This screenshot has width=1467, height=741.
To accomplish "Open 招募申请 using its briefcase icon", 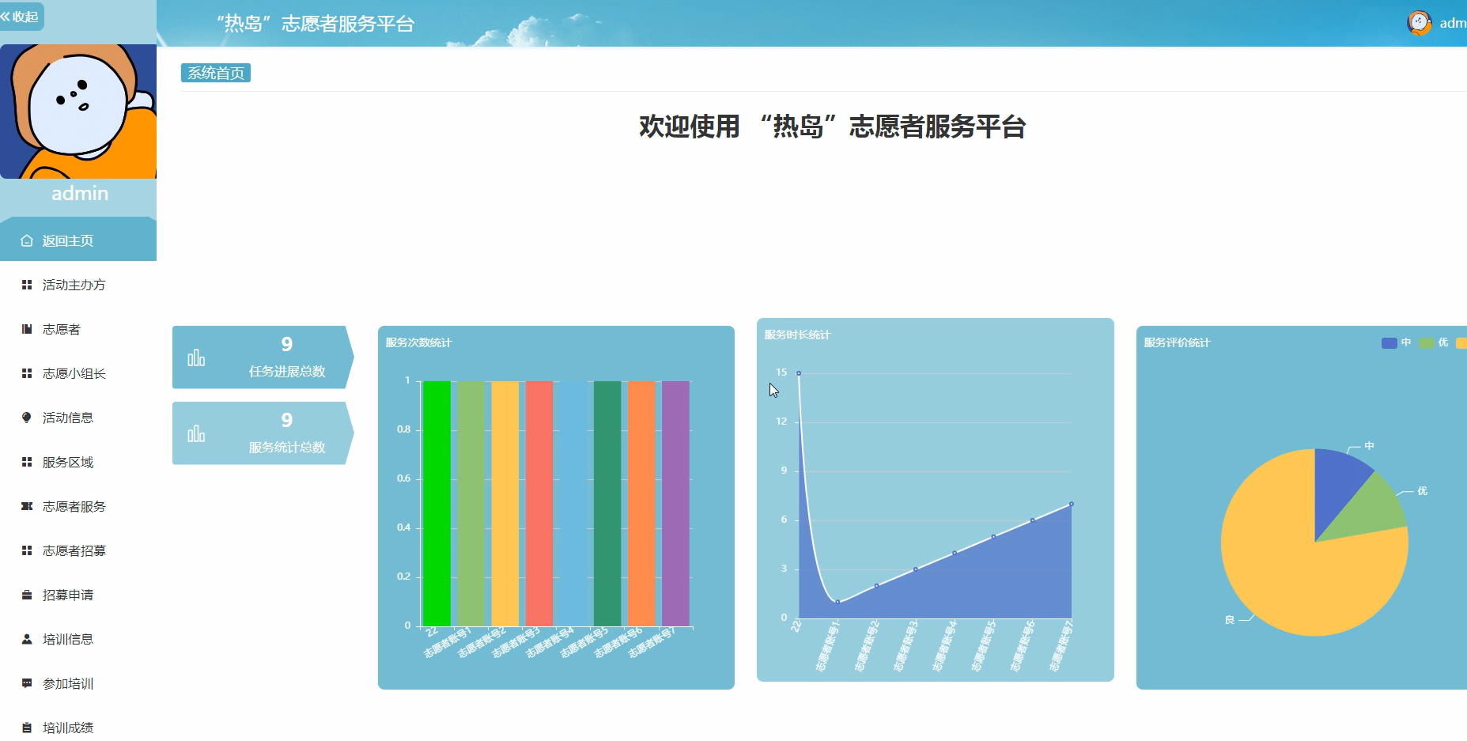I will click(x=25, y=595).
